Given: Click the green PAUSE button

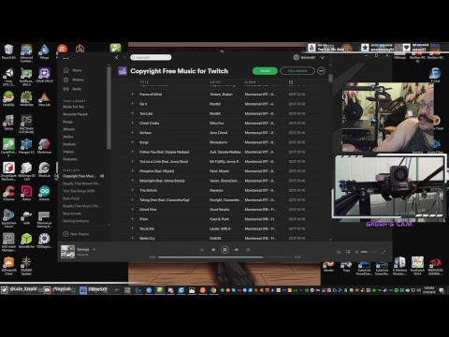Looking at the screenshot, I should coord(265,71).
